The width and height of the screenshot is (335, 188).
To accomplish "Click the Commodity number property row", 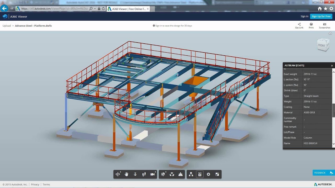I will click(308, 120).
